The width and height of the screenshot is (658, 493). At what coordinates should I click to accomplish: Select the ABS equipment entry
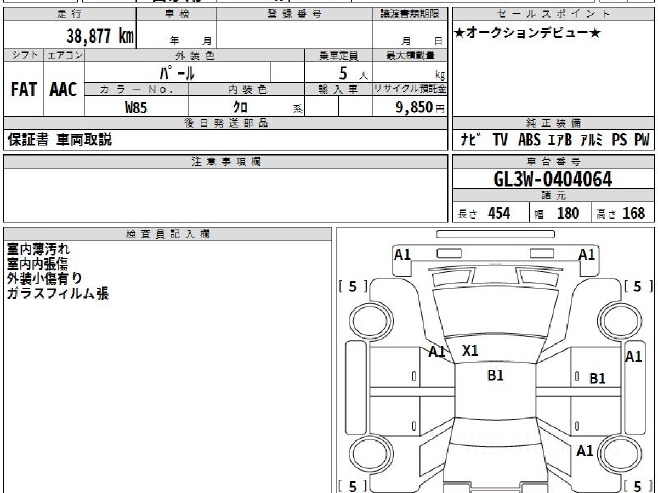529,140
